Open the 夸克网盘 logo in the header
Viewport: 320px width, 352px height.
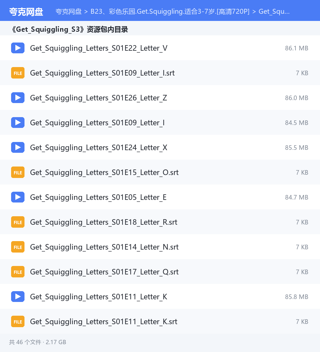point(26,12)
